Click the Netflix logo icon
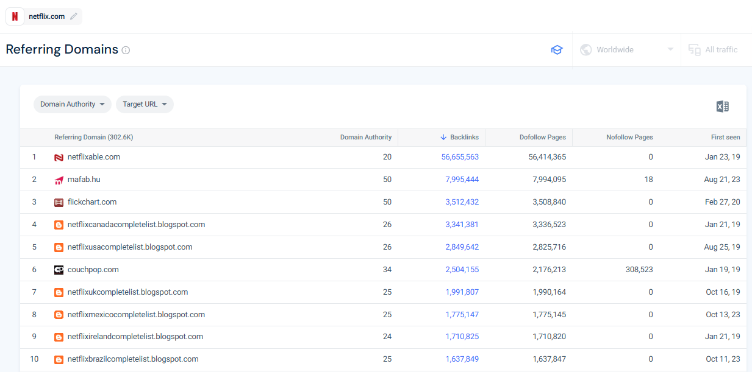Image resolution: width=752 pixels, height=372 pixels. [x=15, y=16]
